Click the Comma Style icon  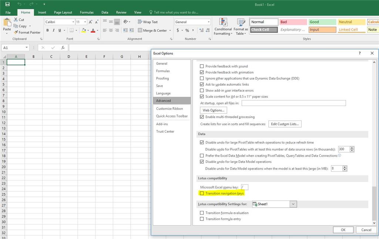click(x=193, y=30)
